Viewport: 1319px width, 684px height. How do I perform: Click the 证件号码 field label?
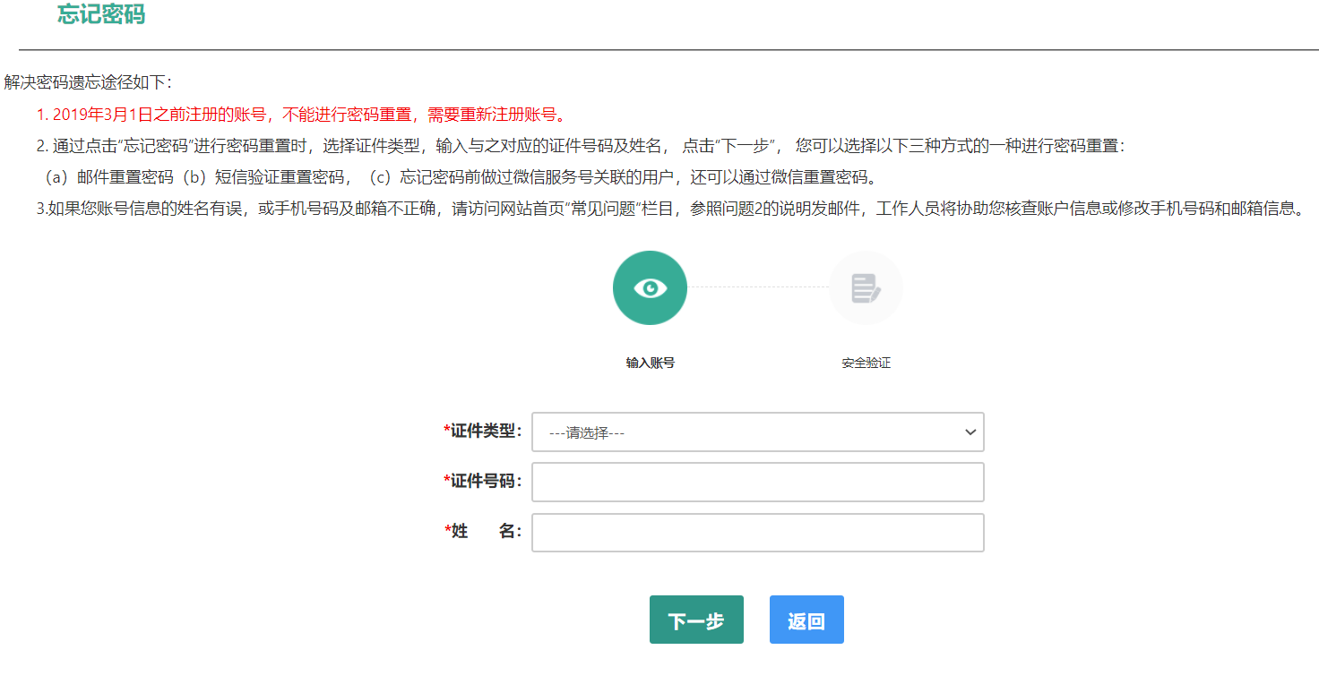(484, 482)
